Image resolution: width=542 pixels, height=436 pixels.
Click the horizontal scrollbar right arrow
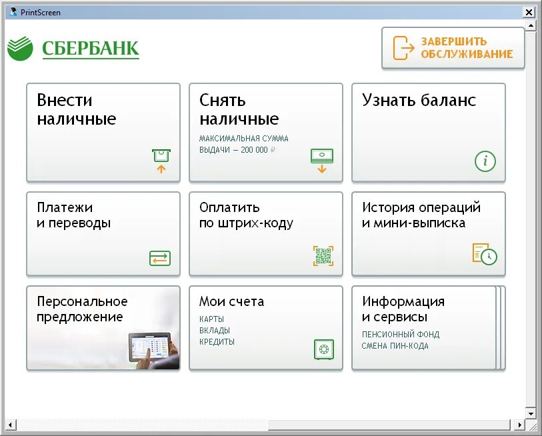pyautogui.click(x=519, y=425)
